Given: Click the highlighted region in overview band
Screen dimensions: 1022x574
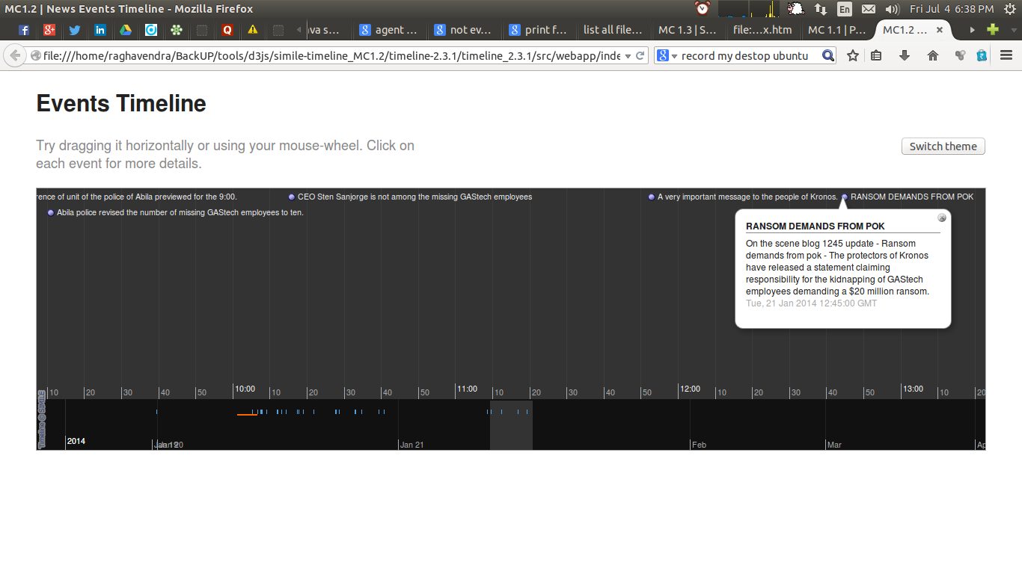Looking at the screenshot, I should coord(511,425).
